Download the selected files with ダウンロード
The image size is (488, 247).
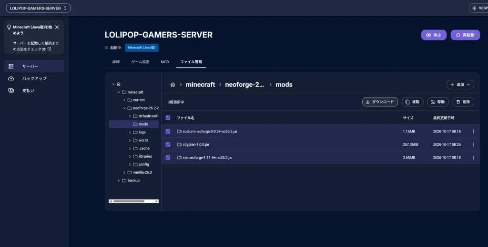coord(380,102)
